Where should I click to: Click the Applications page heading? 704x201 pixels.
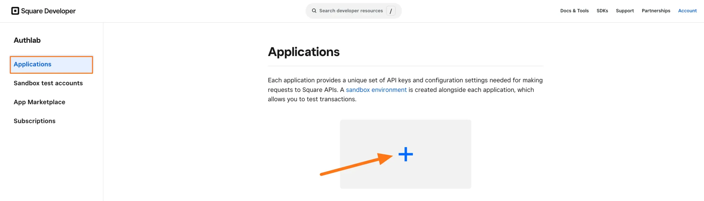[x=304, y=52]
